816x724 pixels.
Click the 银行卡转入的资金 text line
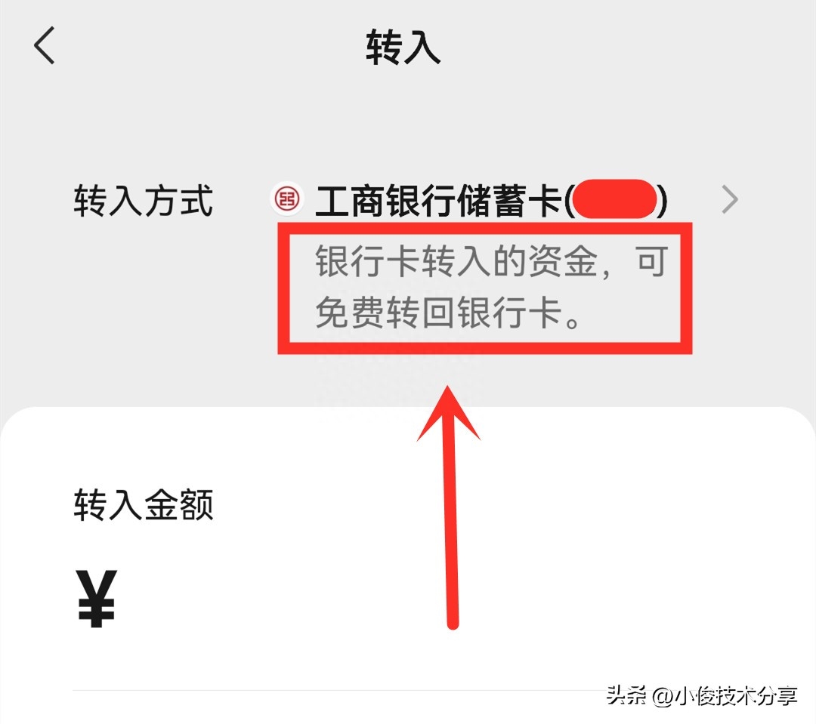pos(456,261)
